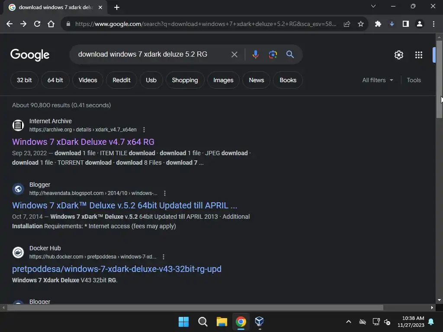Open a new browser tab
Screen dimensions: 443x332
click(117, 7)
